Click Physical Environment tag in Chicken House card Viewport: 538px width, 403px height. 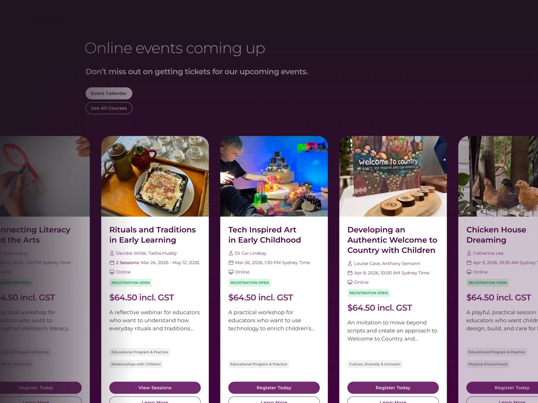point(488,364)
